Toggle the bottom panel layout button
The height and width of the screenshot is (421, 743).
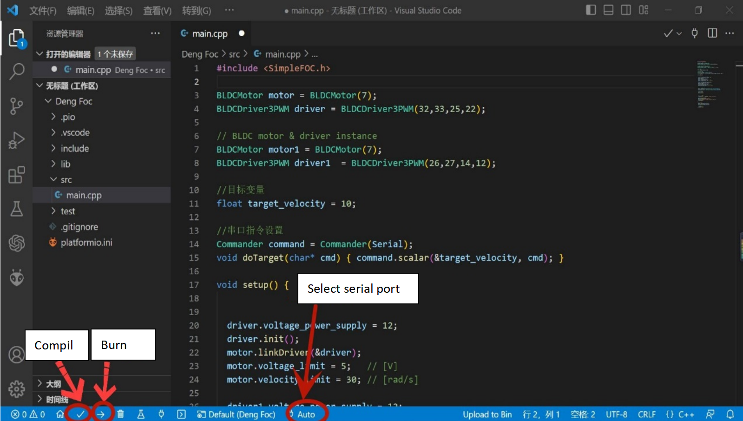click(x=608, y=10)
